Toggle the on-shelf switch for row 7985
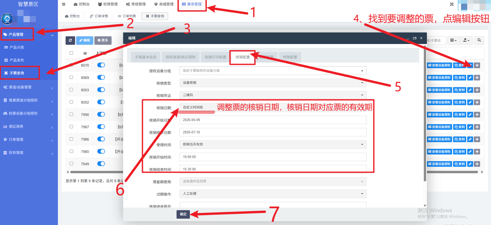Screen dimensions: 491x225 click(x=101, y=151)
